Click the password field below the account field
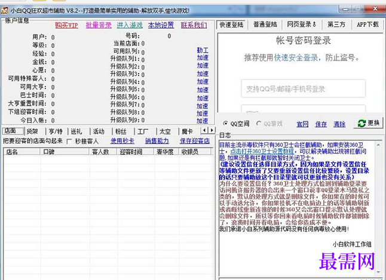 (304, 109)
